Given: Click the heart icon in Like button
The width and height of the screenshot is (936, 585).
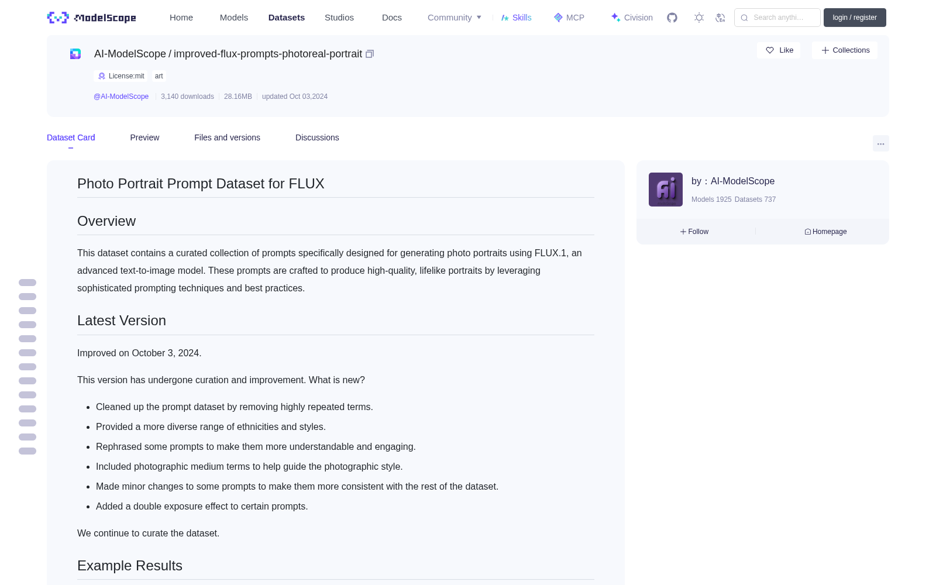Looking at the screenshot, I should tap(770, 50).
